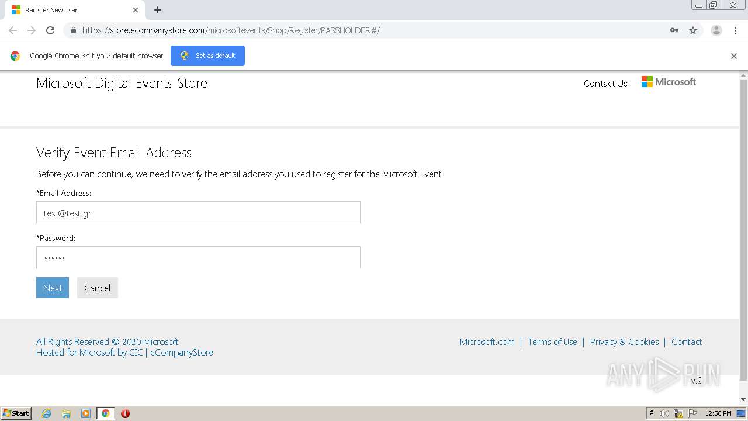Open Chrome three-dot menu
748x421 pixels.
click(x=735, y=30)
